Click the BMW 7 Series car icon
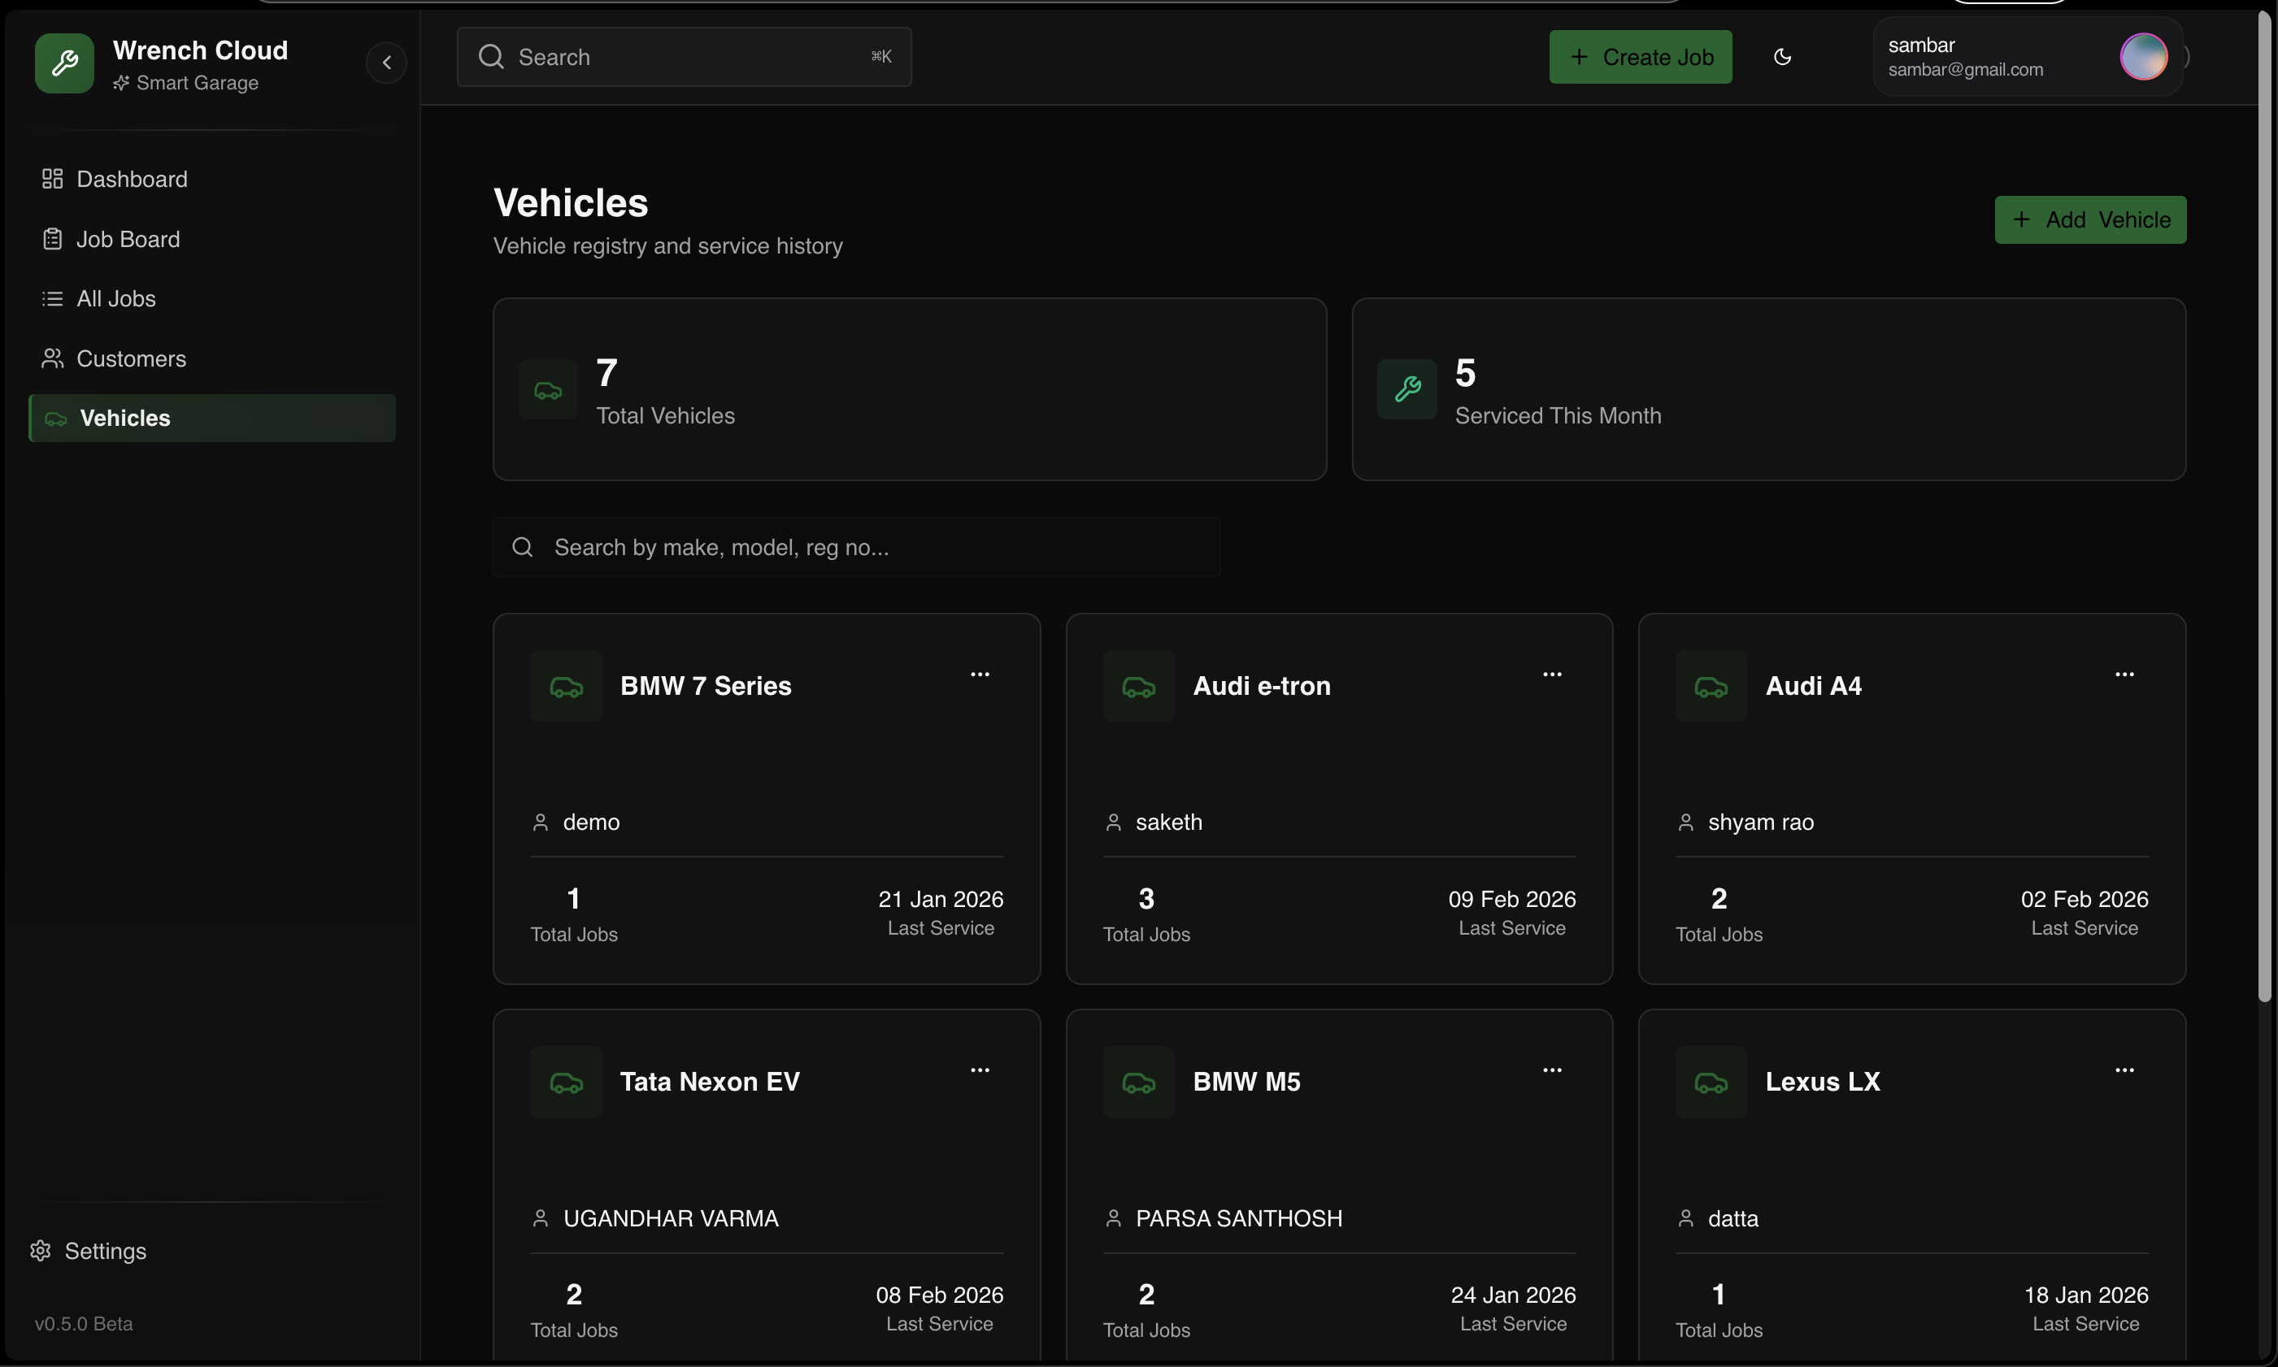Image resolution: width=2278 pixels, height=1367 pixels. [x=566, y=686]
